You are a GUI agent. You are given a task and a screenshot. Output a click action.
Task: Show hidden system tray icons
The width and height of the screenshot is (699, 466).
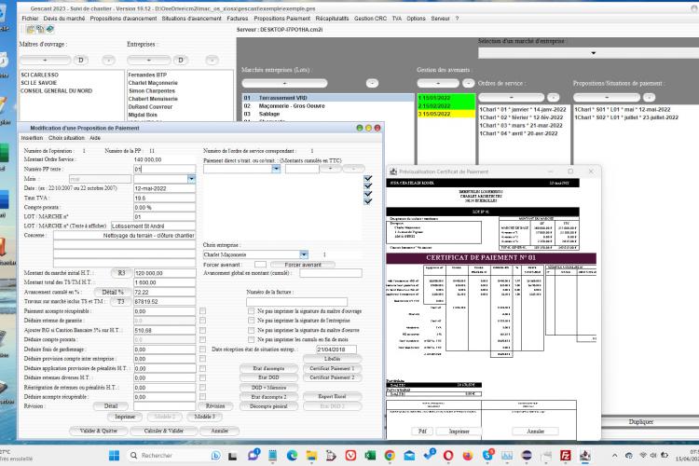tap(615, 456)
